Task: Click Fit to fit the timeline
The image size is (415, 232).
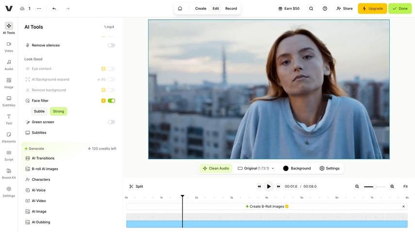Action: pyautogui.click(x=405, y=186)
